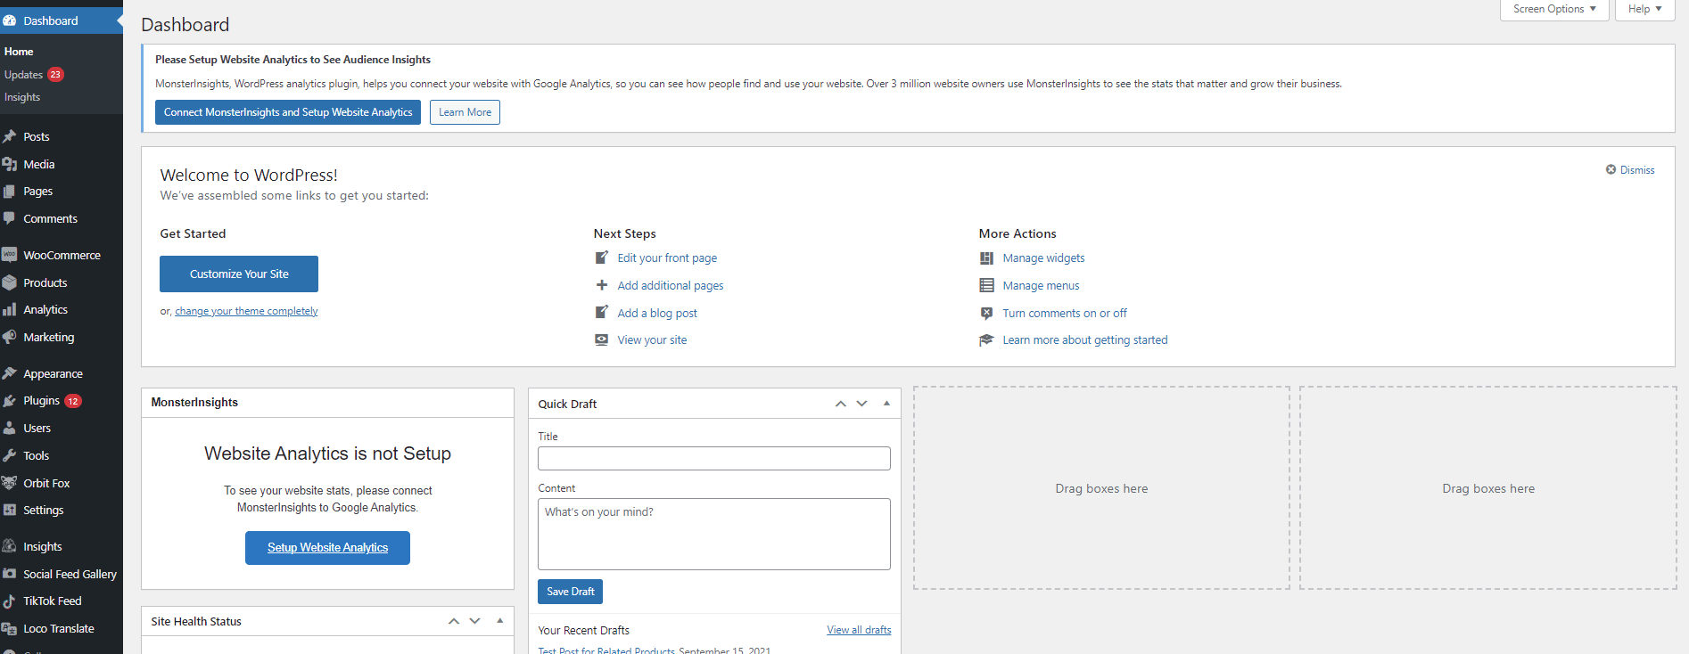Click the Social Feed Gallery camera icon
Viewport: 1689px width, 654px height.
point(10,574)
